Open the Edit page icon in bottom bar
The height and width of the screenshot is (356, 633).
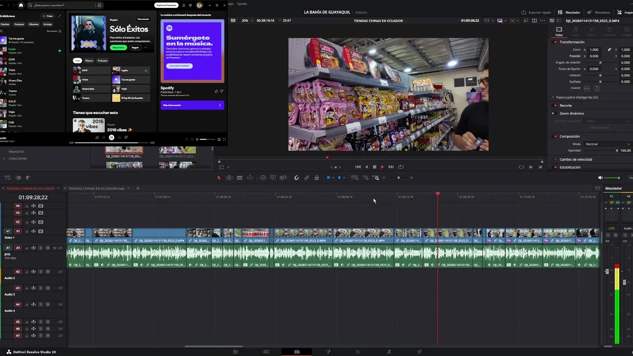297,352
